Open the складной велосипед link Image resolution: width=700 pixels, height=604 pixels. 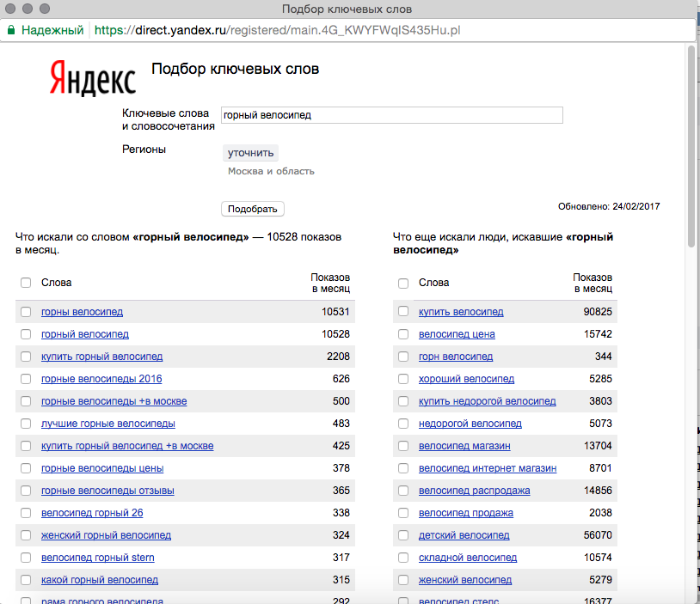(468, 557)
